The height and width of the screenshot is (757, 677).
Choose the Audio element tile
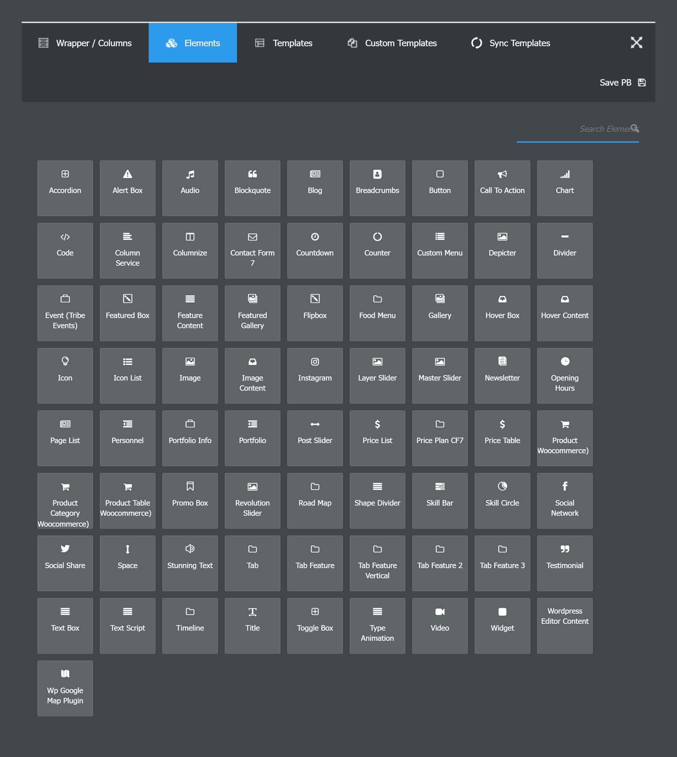pyautogui.click(x=190, y=188)
